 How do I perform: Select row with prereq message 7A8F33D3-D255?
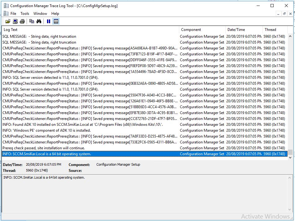pyautogui.click(x=145, y=136)
